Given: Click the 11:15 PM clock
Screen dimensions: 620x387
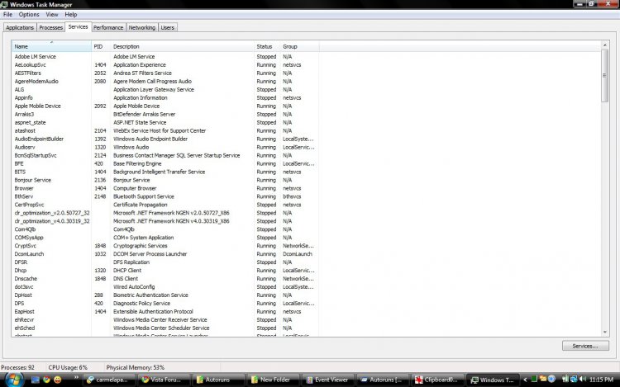Looking at the screenshot, I should click(601, 380).
